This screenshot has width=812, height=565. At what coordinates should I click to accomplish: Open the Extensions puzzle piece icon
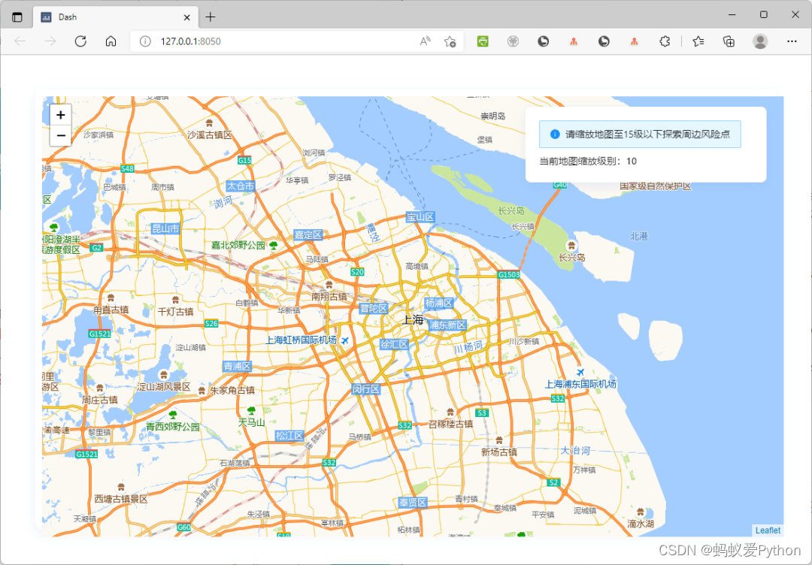pyautogui.click(x=665, y=41)
